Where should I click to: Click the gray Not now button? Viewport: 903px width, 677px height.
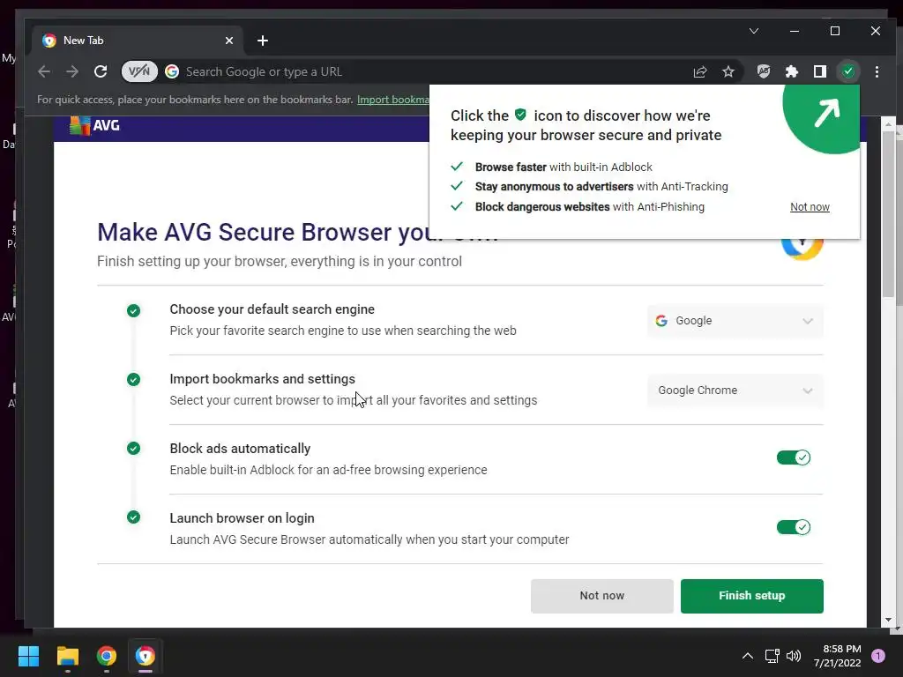pyautogui.click(x=601, y=596)
